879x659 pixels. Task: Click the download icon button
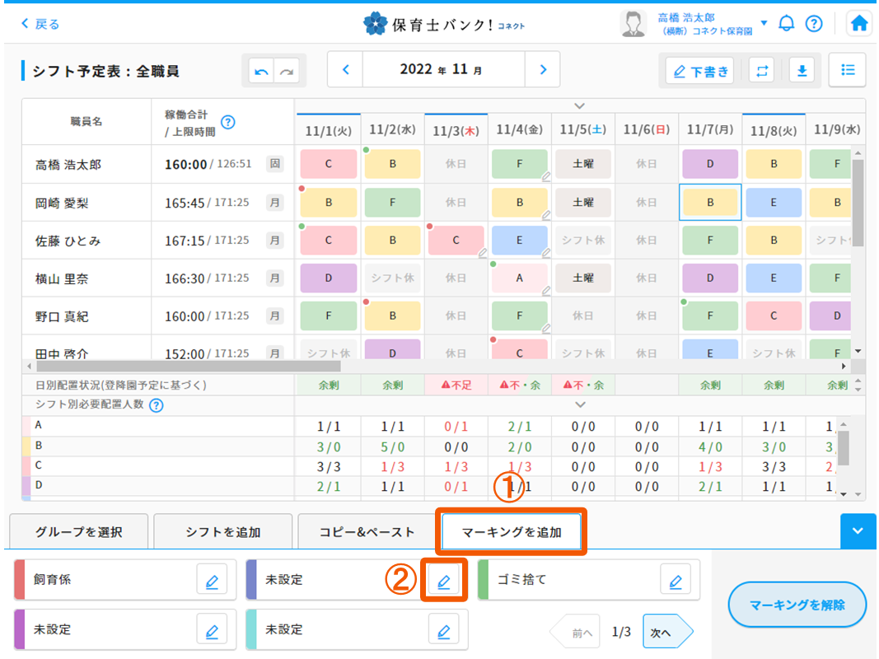[801, 71]
